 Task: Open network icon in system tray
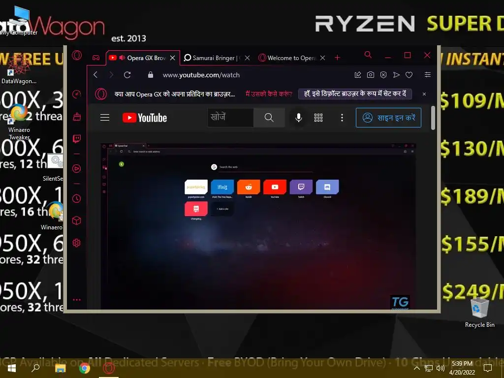(x=429, y=368)
